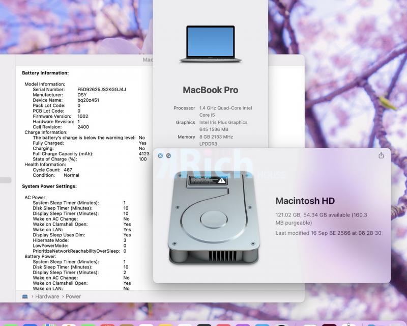Select the Cycle Count row
Image resolution: width=407 pixels, height=326 pixels.
(x=52, y=170)
